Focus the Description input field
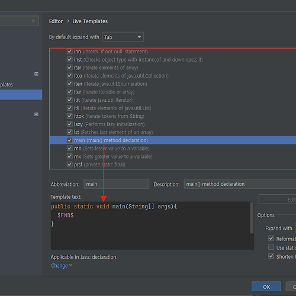This screenshot has width=296, height=296. pyautogui.click(x=240, y=184)
